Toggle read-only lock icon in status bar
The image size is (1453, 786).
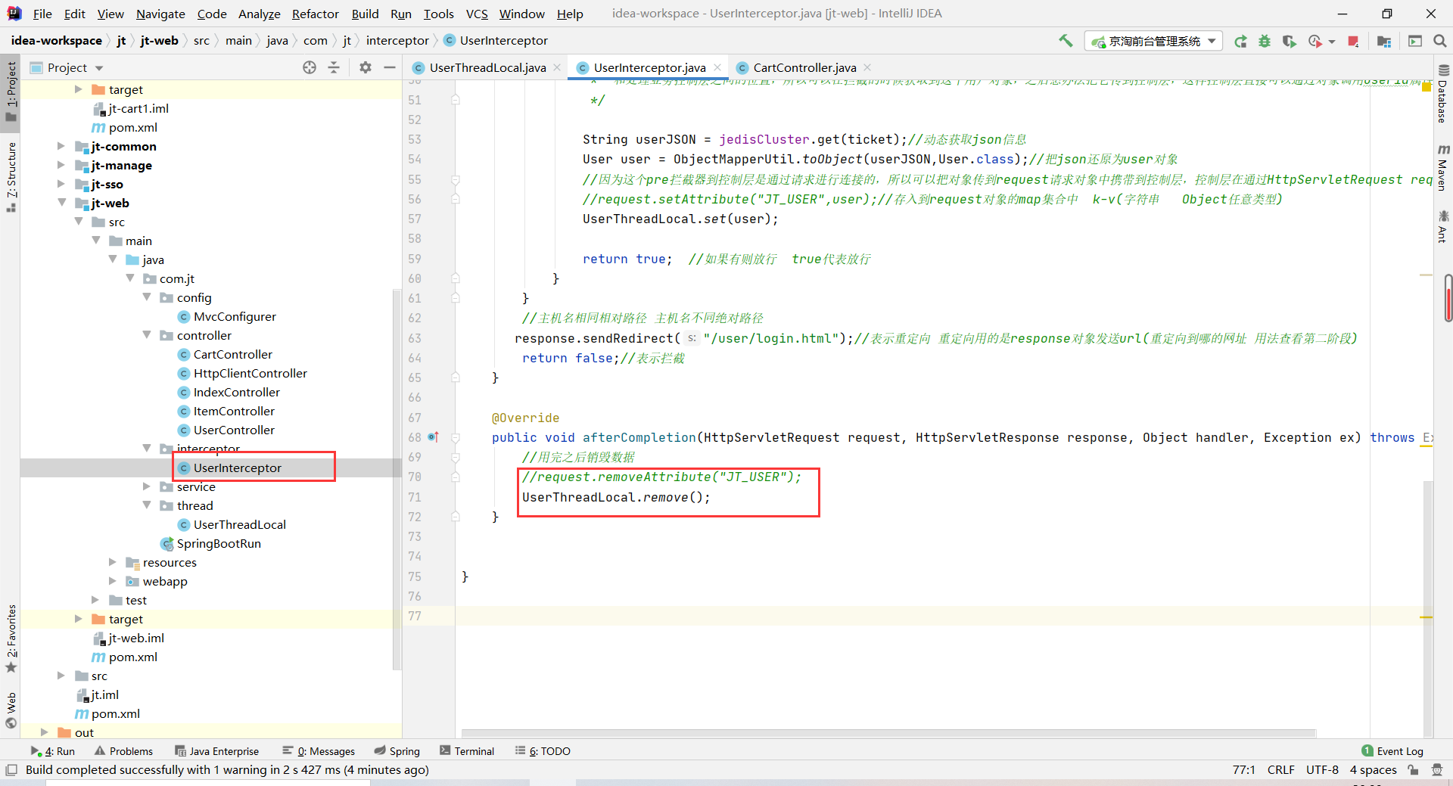(1413, 770)
